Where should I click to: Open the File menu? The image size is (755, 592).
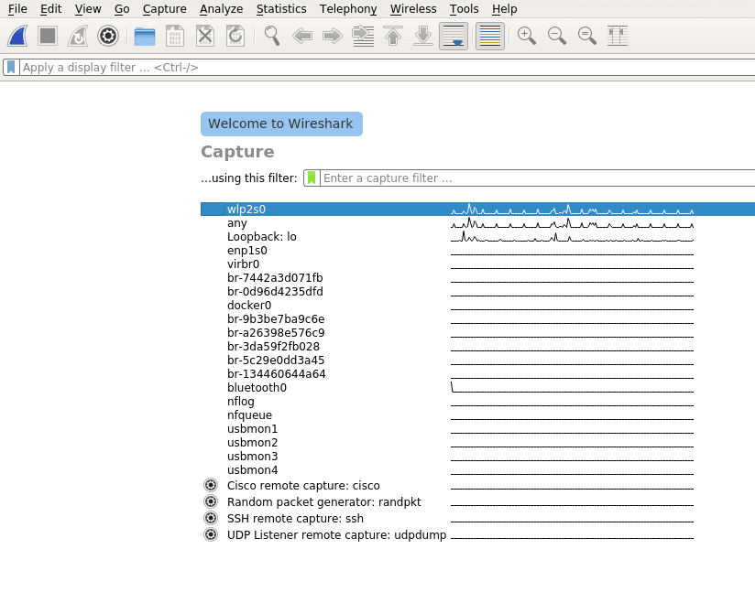tap(17, 8)
